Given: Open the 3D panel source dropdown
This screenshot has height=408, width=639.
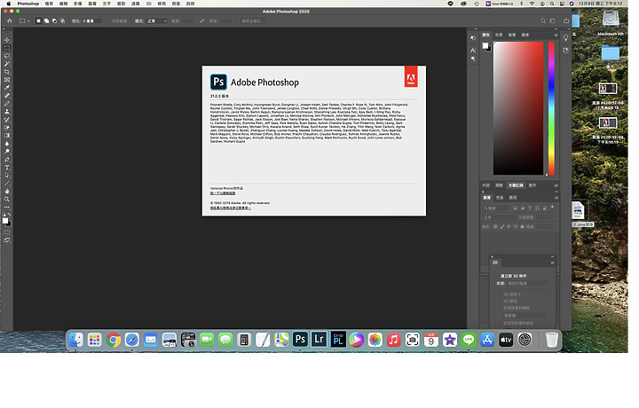Looking at the screenshot, I should tap(527, 284).
